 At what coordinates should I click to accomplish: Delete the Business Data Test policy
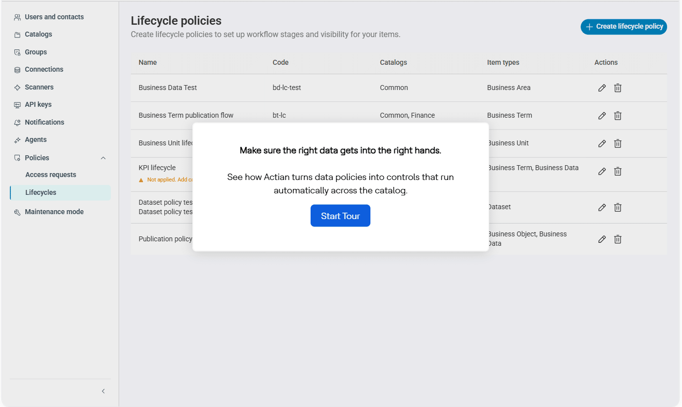(x=618, y=88)
